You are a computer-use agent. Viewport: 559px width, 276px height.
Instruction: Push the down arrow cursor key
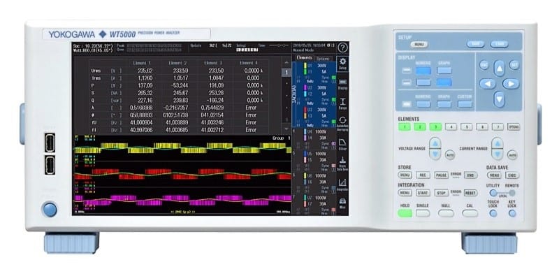499,99
